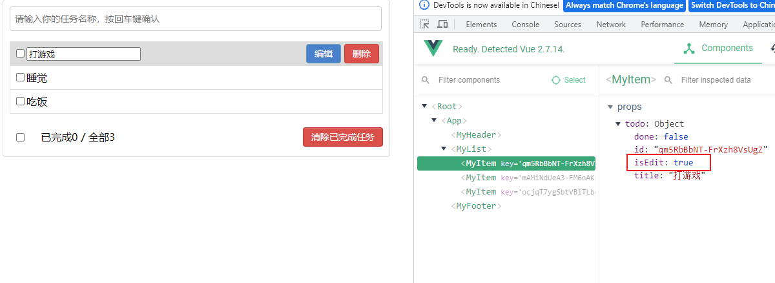The width and height of the screenshot is (775, 283).
Task: Check the 吃饭 task checkbox
Action: (x=20, y=101)
